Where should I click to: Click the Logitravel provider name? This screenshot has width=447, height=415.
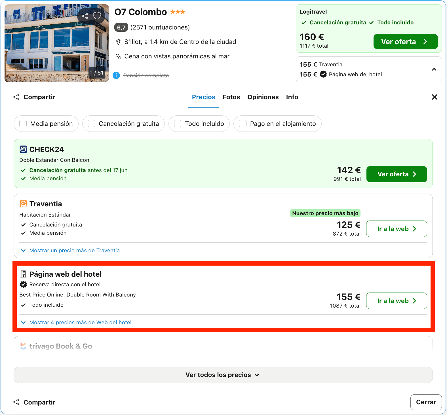tap(313, 12)
